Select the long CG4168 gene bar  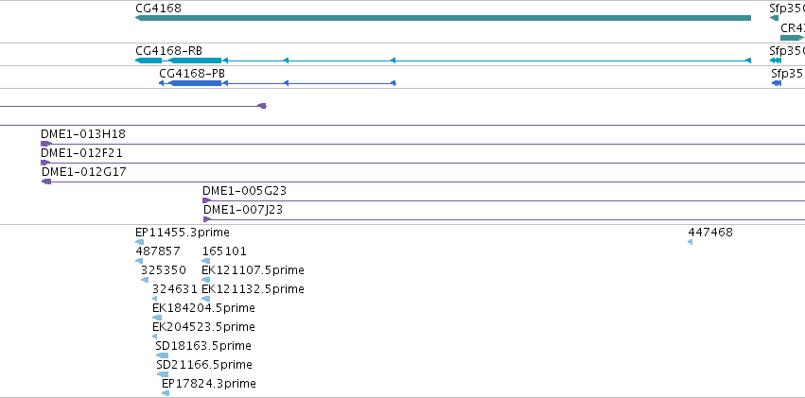443,18
